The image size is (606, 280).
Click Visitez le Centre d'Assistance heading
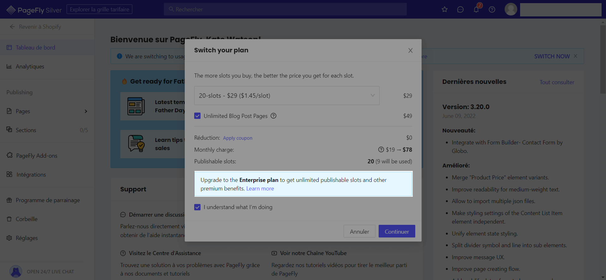[165, 253]
